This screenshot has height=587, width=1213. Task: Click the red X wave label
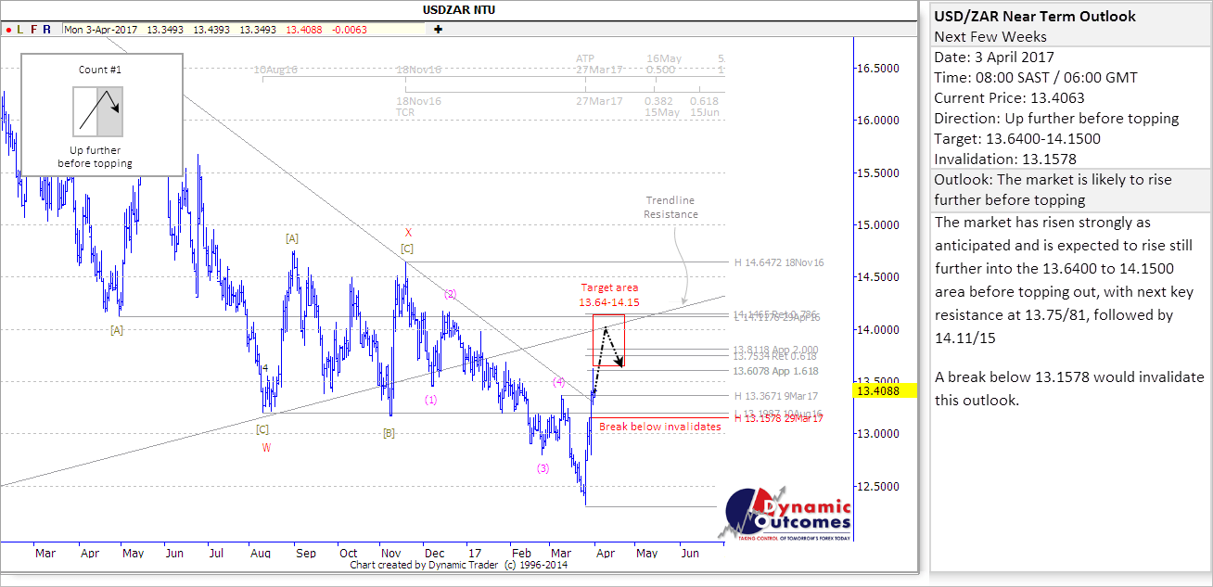coord(407,232)
